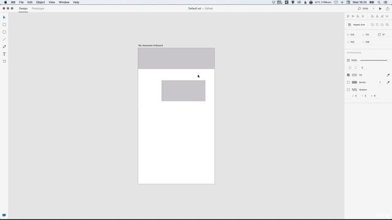This screenshot has width=392, height=220.
Task: Click the opacity percentage field
Action: (354, 61)
